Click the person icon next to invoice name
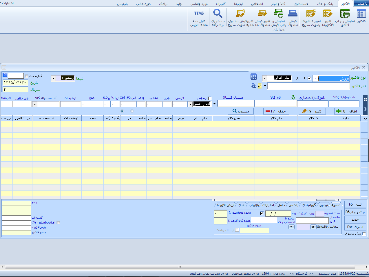Viewport: 369px width, 277px height. coord(254,85)
